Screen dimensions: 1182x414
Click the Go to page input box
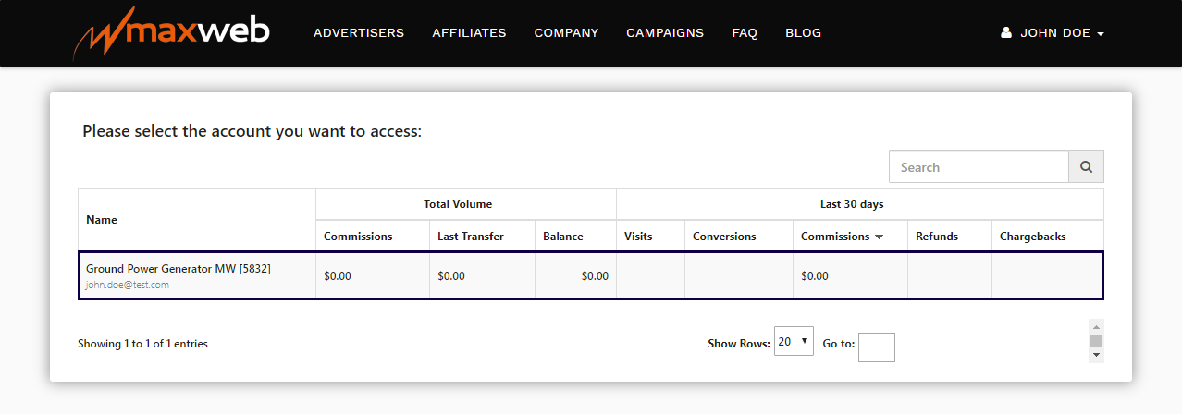coord(876,347)
